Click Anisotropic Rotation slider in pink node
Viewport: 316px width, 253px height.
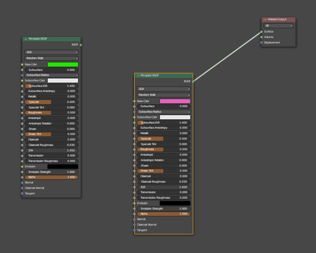pos(164,160)
